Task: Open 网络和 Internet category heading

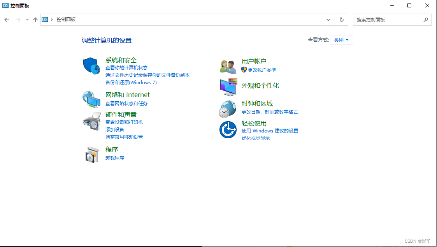Action: pyautogui.click(x=128, y=95)
